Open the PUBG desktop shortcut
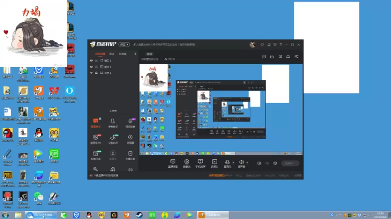 coord(8,178)
